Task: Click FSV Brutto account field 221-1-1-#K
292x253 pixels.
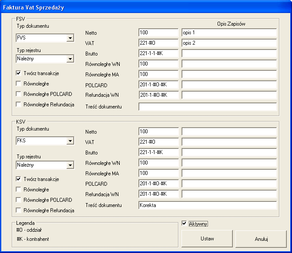Action: [x=158, y=53]
